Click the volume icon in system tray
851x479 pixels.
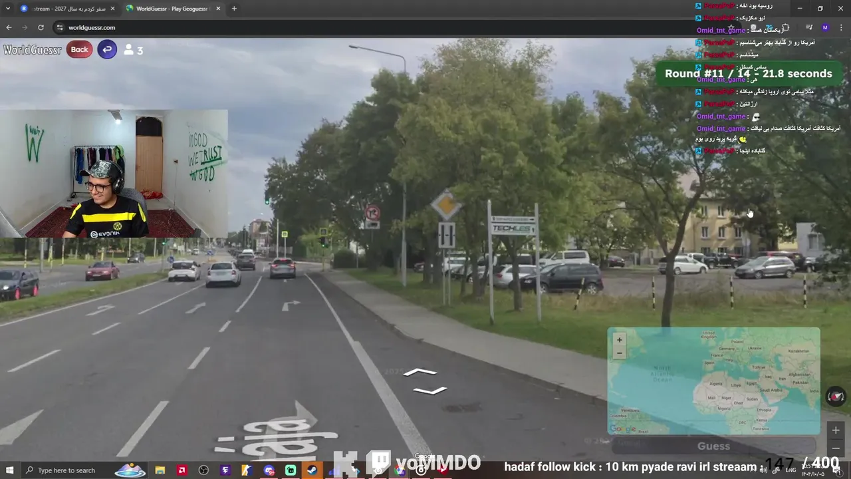(x=763, y=470)
